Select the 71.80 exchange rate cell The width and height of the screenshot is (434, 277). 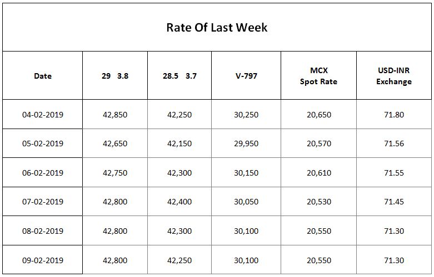tap(394, 114)
